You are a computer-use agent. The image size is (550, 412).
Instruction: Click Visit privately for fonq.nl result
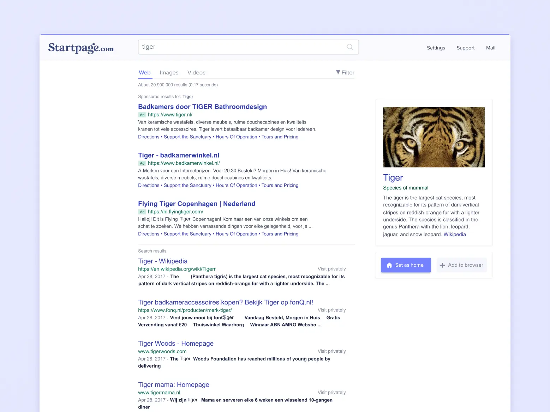pos(331,310)
